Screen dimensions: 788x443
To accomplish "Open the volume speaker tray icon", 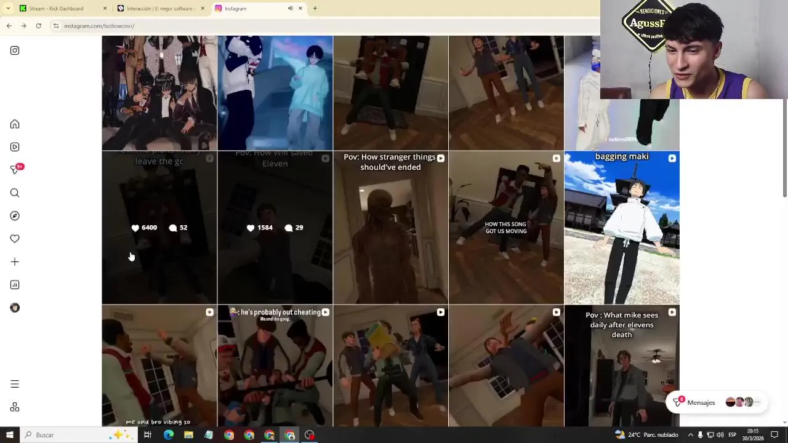I will click(720, 435).
